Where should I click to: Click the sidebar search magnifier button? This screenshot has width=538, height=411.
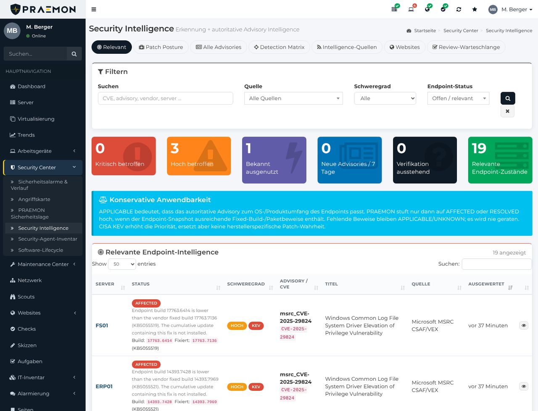pos(74,54)
